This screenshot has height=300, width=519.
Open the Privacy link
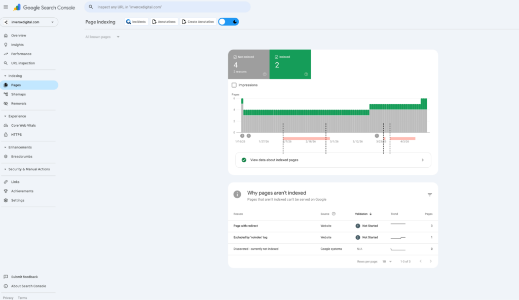click(x=8, y=297)
